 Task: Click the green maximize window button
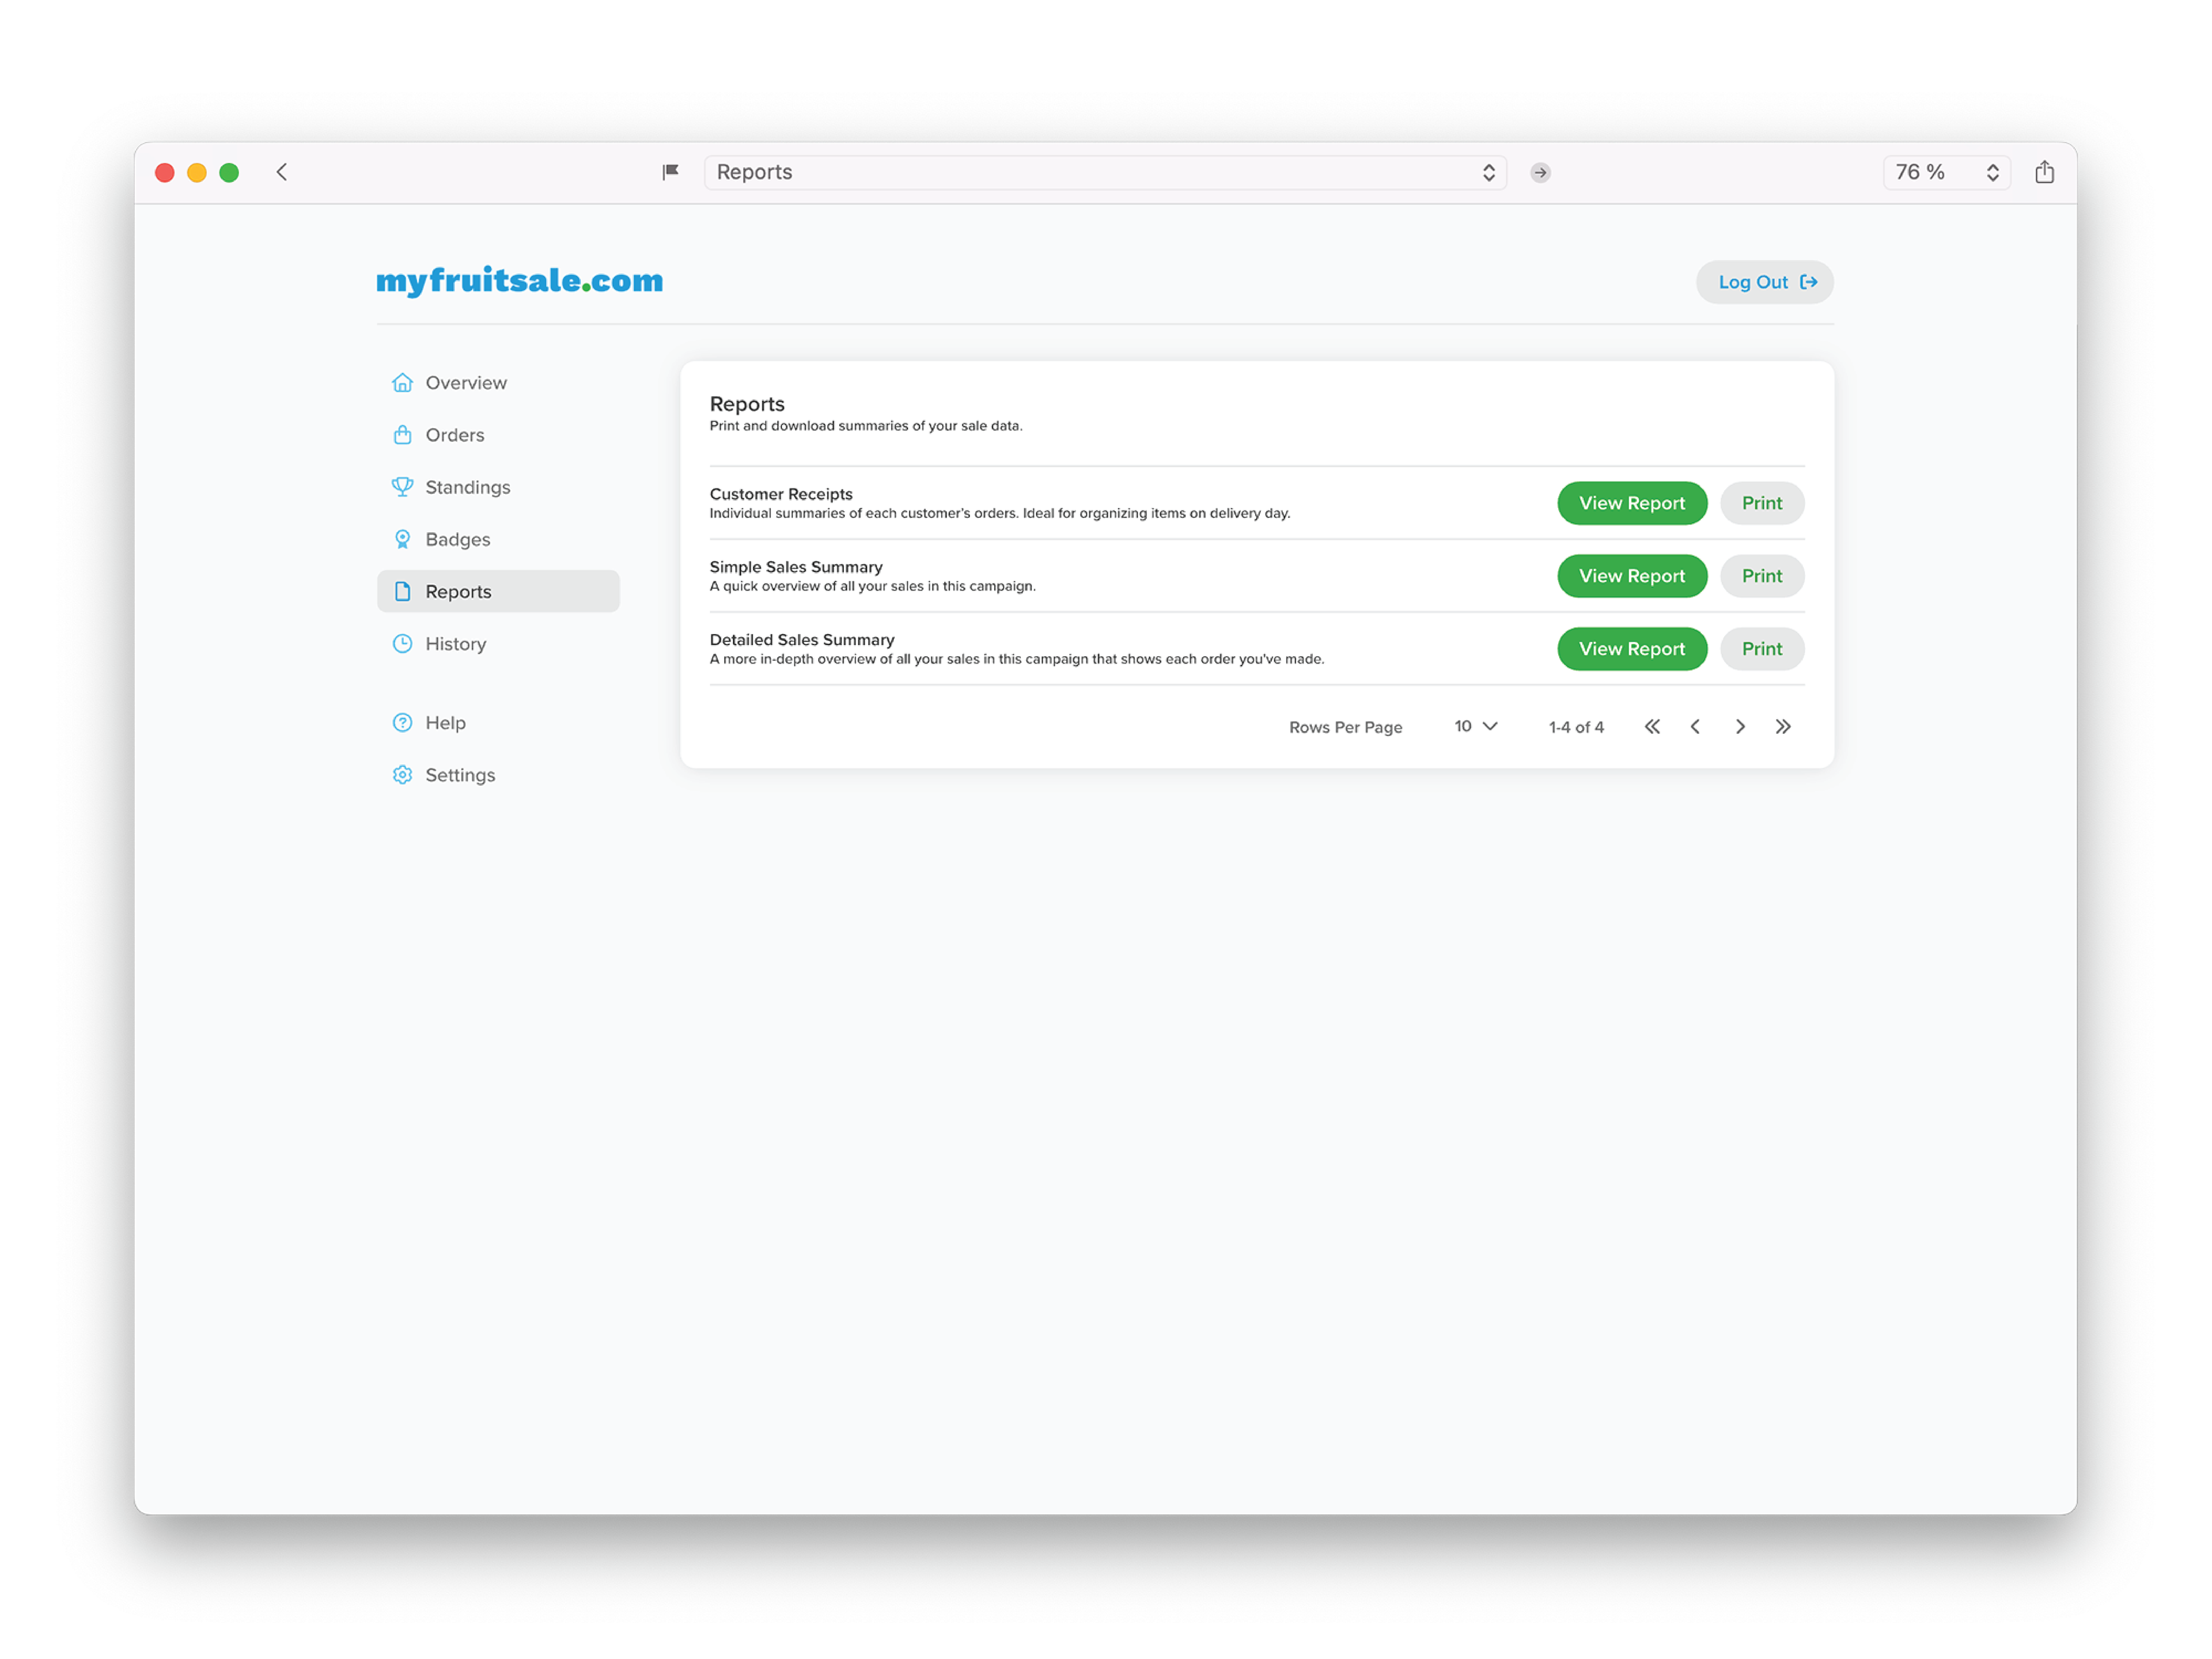coord(229,173)
